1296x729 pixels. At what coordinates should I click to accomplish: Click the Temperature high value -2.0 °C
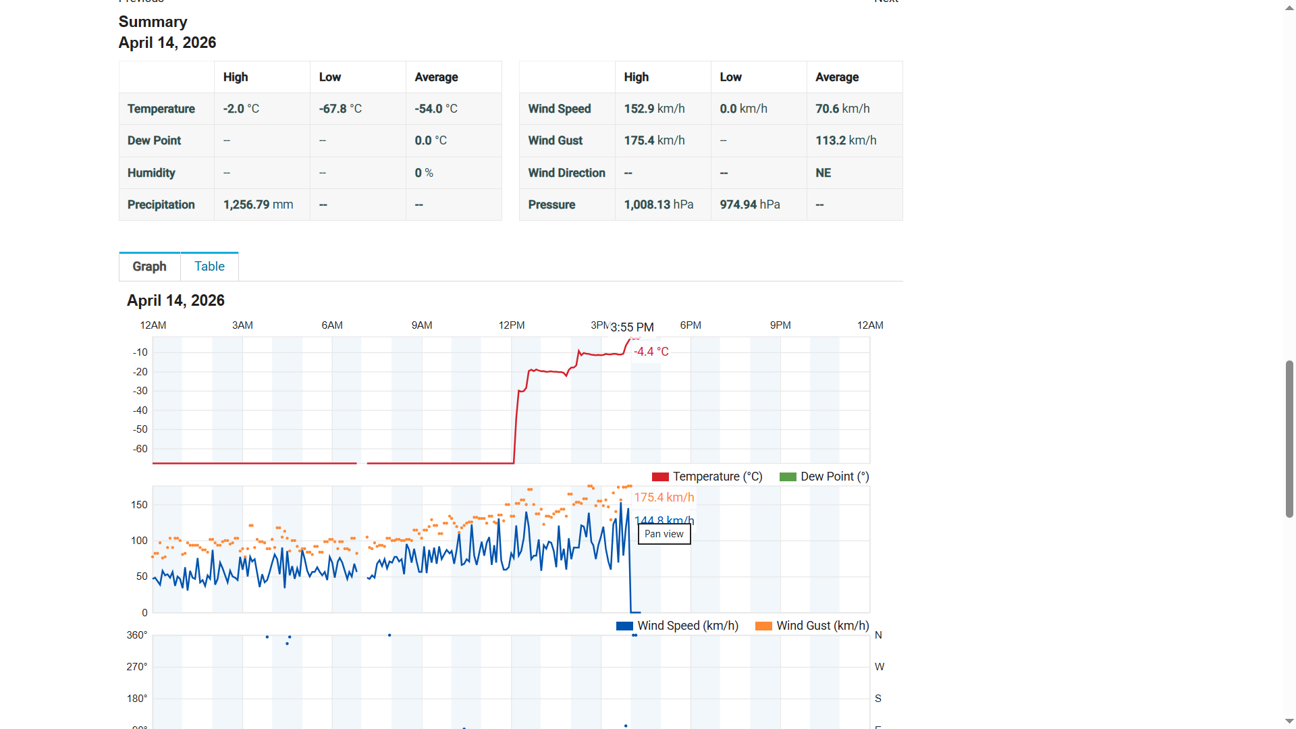click(241, 109)
